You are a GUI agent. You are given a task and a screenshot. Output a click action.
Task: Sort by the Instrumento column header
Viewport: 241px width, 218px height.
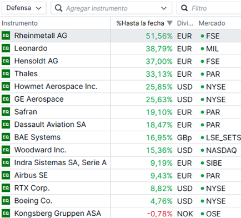pos(19,23)
